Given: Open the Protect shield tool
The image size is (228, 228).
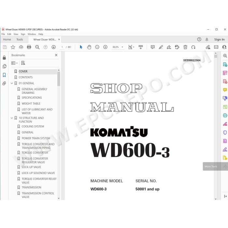Looking at the screenshot, I should coord(225,133).
